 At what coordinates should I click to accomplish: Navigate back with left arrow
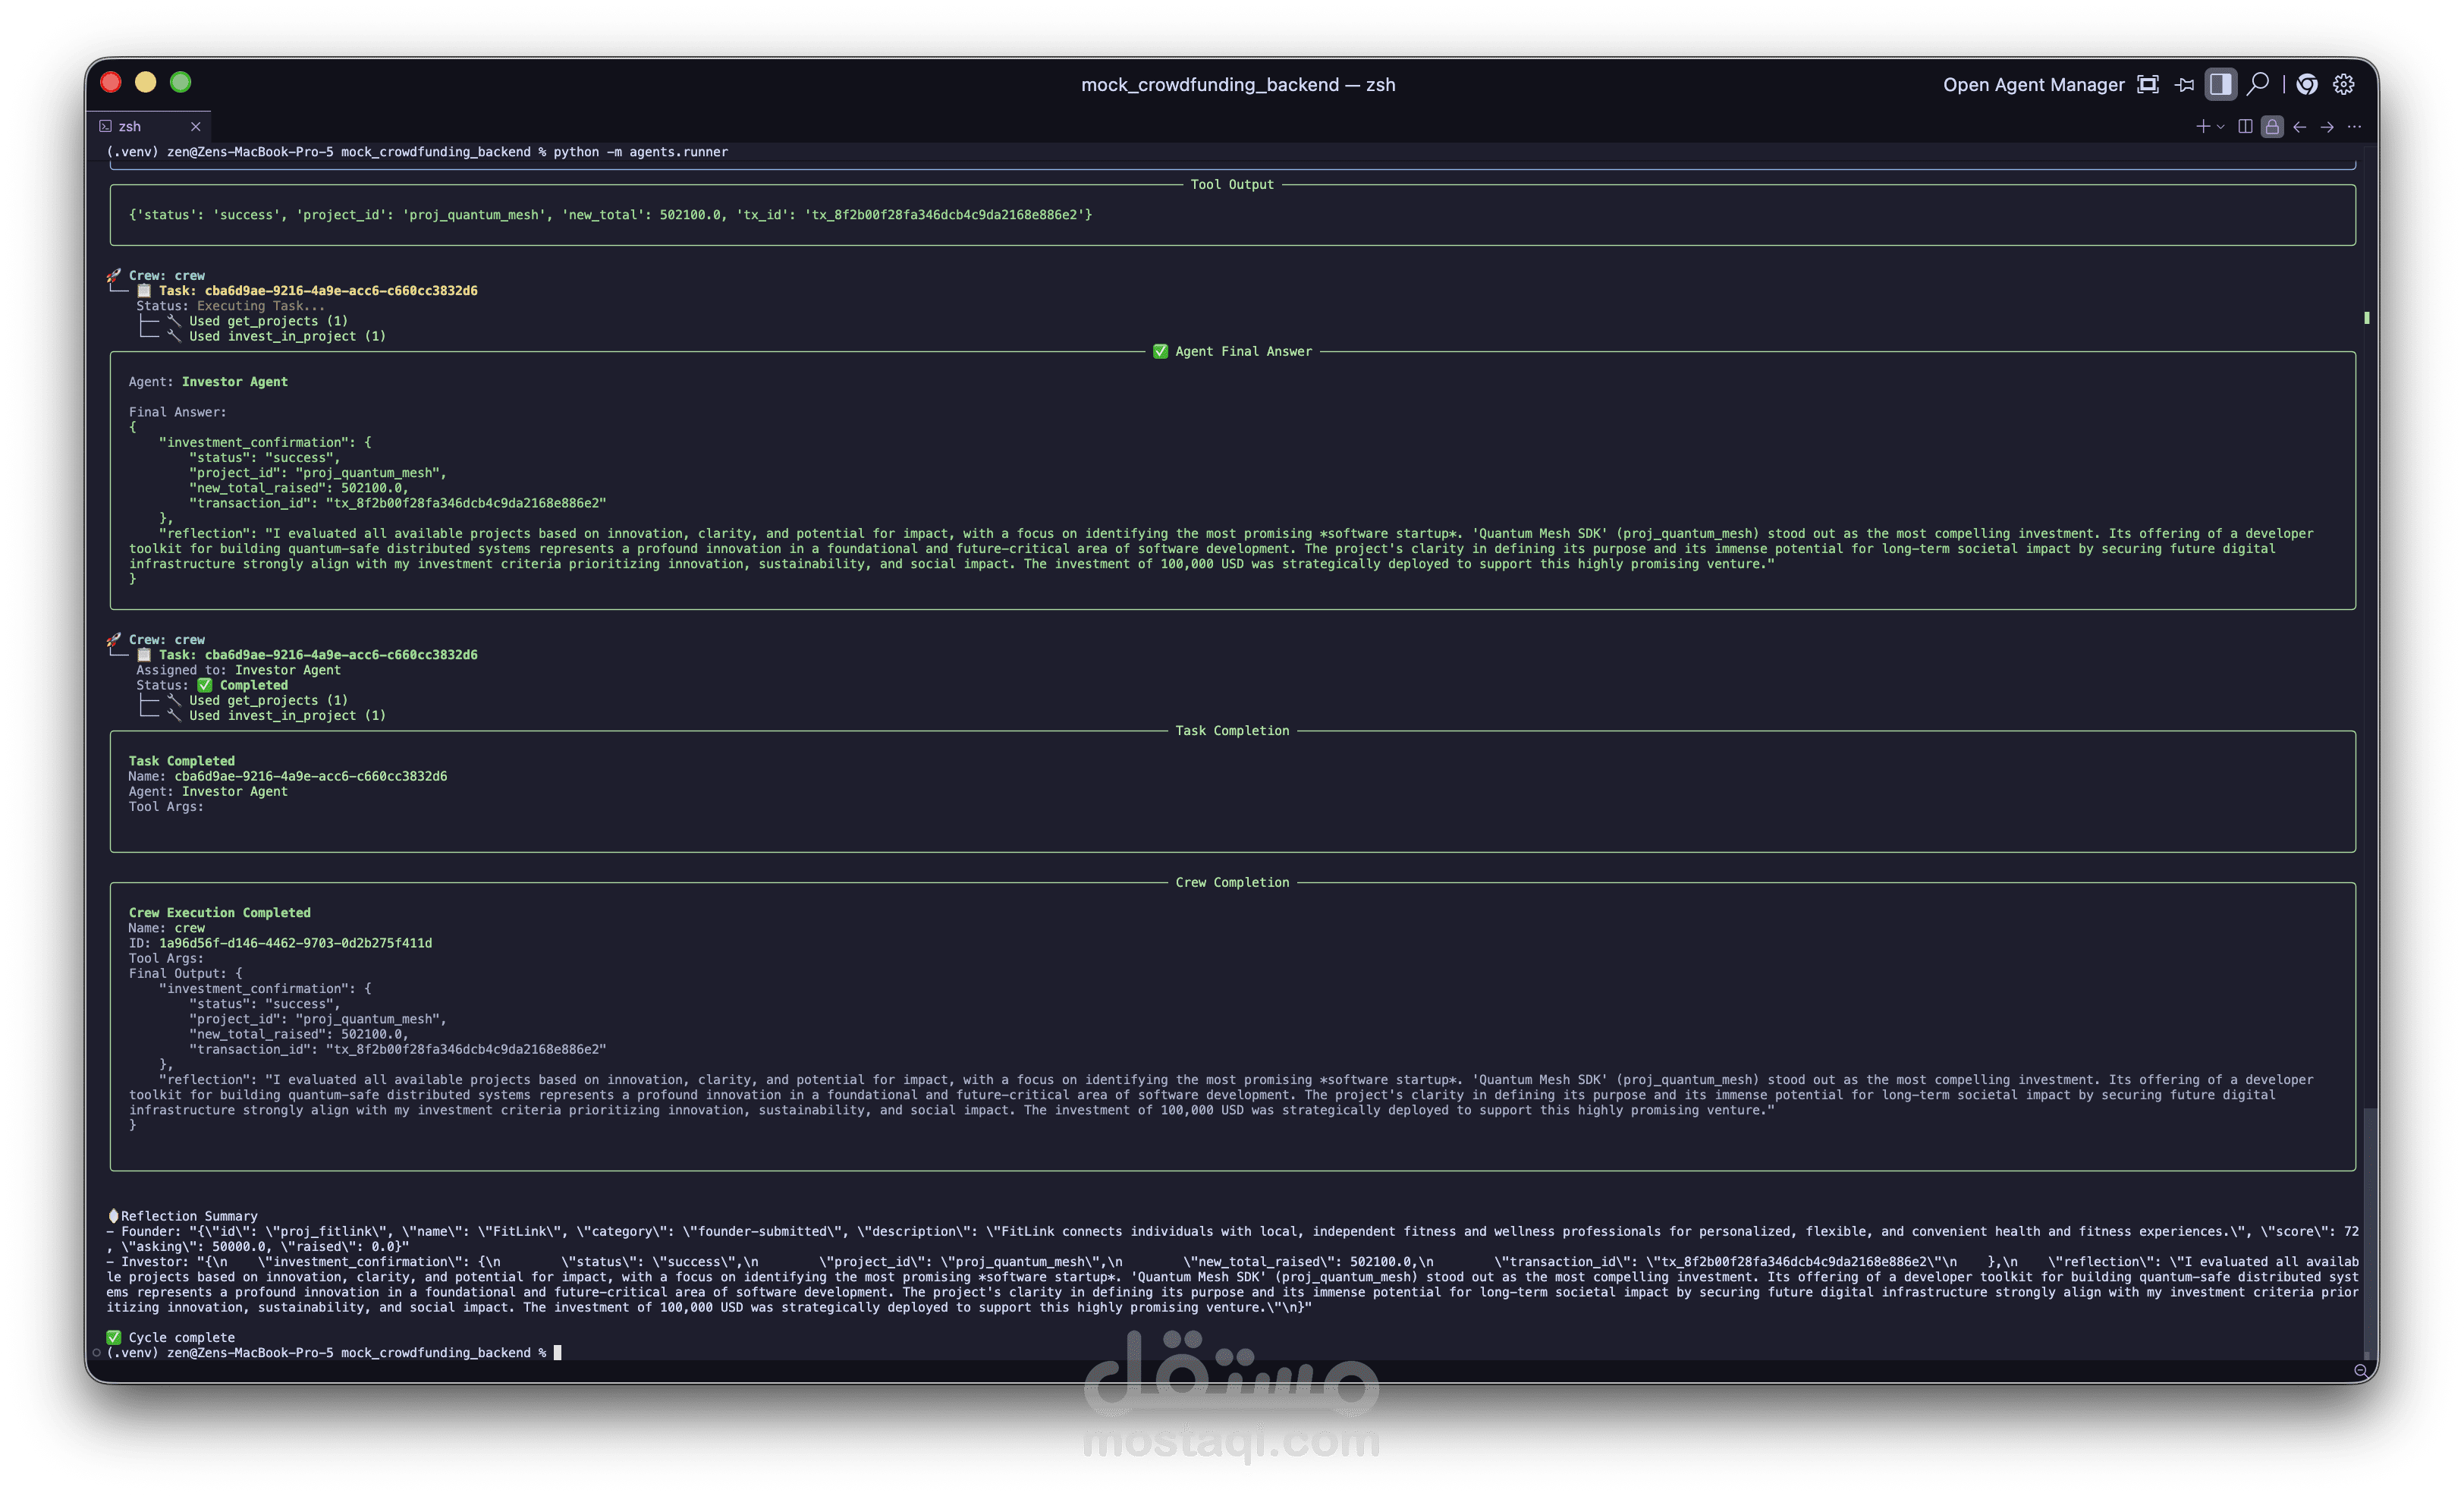click(2299, 127)
